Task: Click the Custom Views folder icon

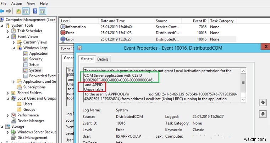Action: click(19, 42)
